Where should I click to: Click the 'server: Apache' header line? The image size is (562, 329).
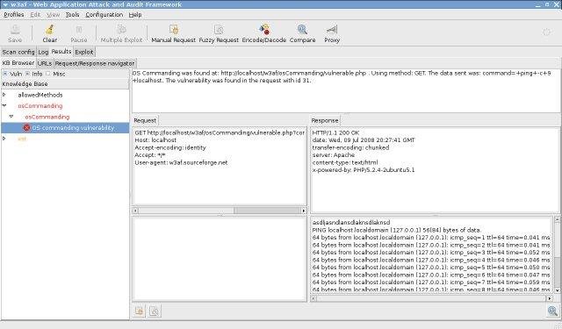pyautogui.click(x=334, y=155)
